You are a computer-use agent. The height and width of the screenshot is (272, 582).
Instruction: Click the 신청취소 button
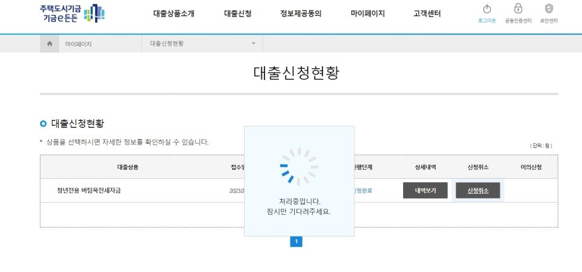[x=478, y=191]
